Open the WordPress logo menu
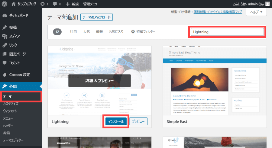 coord(4,4)
